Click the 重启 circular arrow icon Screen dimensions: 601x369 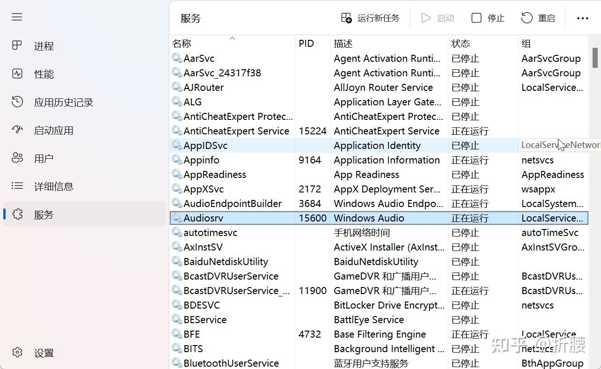point(527,18)
